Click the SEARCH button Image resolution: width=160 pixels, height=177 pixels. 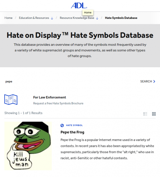[x=148, y=81]
